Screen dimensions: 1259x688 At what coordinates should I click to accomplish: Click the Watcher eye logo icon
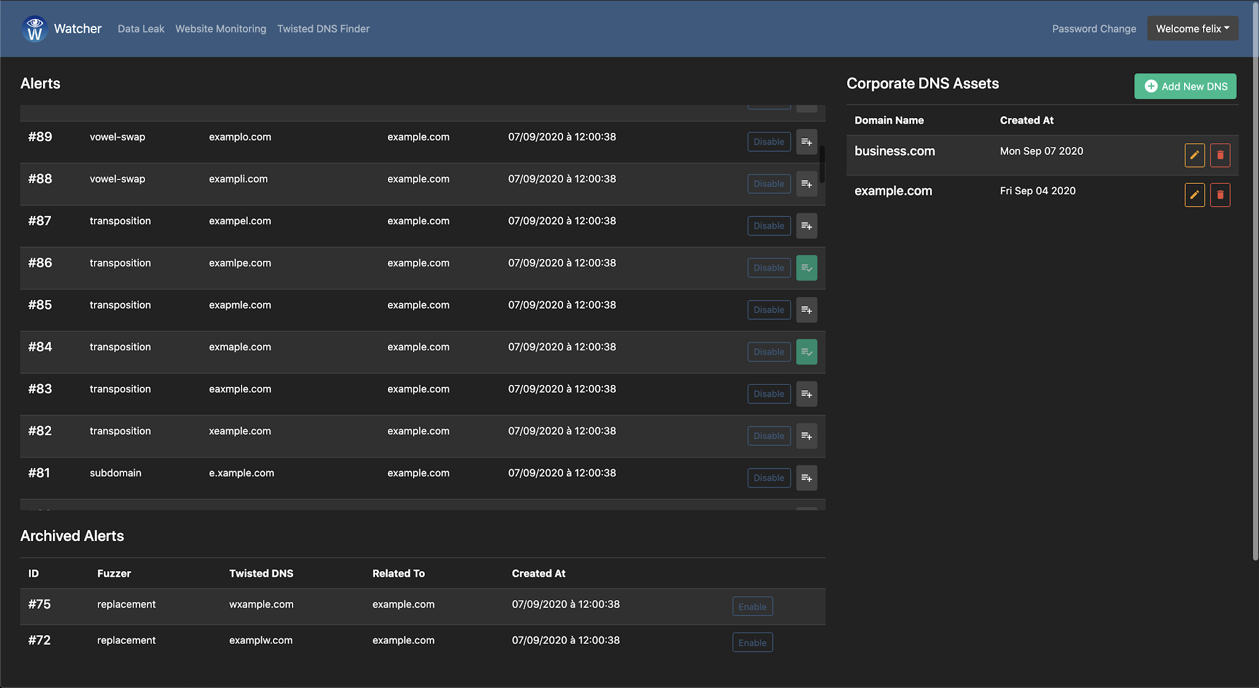tap(34, 29)
